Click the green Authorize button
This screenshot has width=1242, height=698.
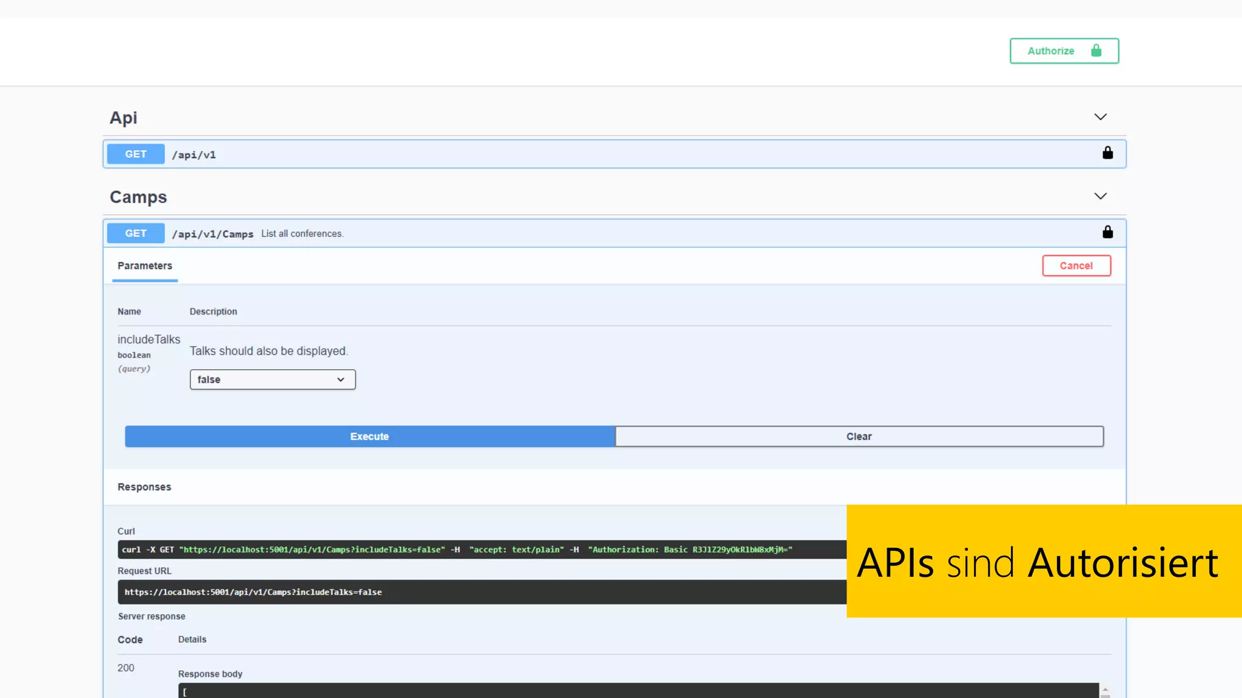[x=1064, y=51]
